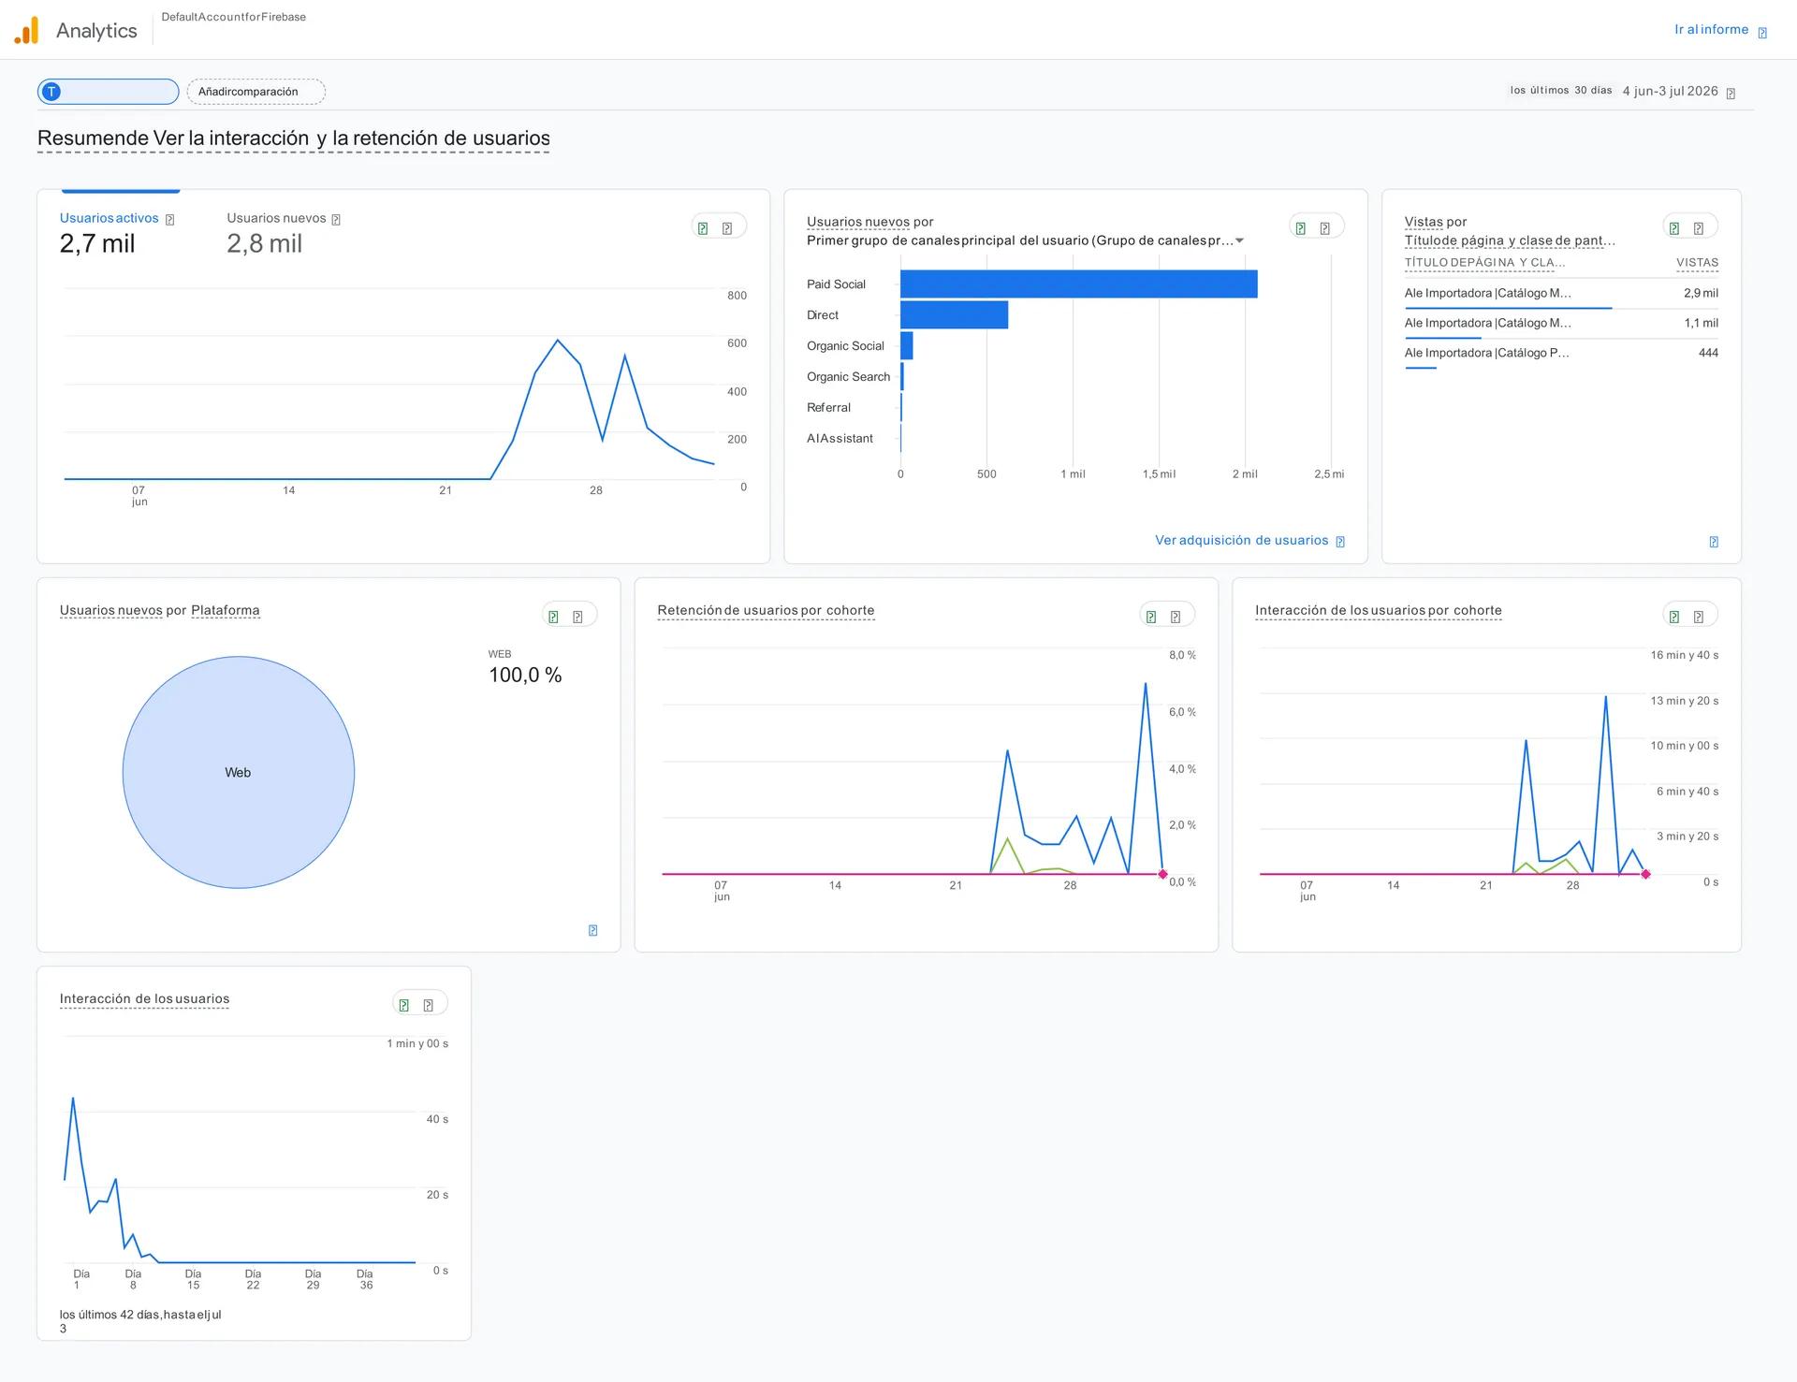Image resolution: width=1797 pixels, height=1382 pixels.
Task: Open the Ir al informe link
Action: (1711, 30)
